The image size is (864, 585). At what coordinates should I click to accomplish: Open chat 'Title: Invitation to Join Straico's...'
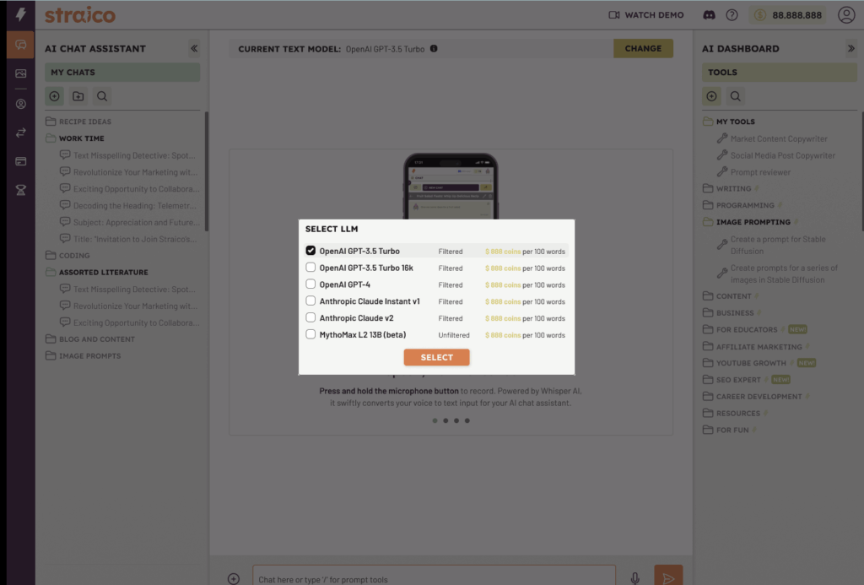tap(128, 239)
